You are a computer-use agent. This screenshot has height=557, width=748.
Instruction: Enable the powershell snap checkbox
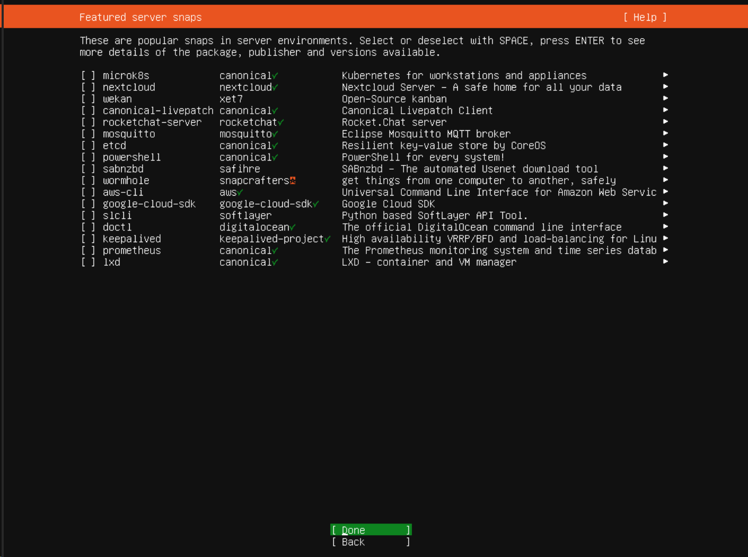[88, 158]
